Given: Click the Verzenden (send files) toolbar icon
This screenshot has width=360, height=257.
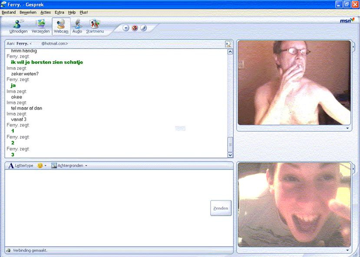Looking at the screenshot, I should click(40, 26).
